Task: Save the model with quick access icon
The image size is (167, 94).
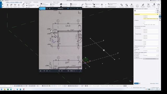Action: click(3, 1)
